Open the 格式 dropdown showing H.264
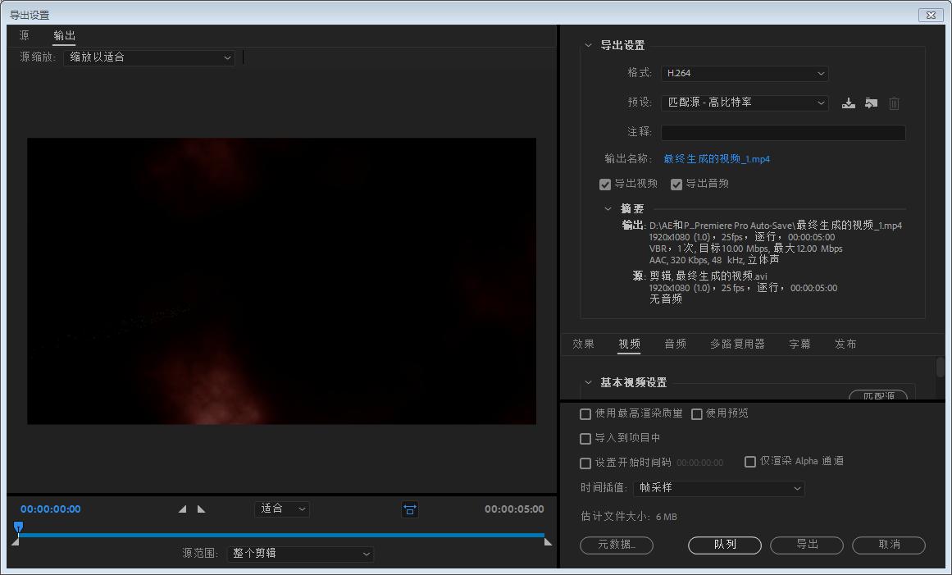 pyautogui.click(x=744, y=73)
